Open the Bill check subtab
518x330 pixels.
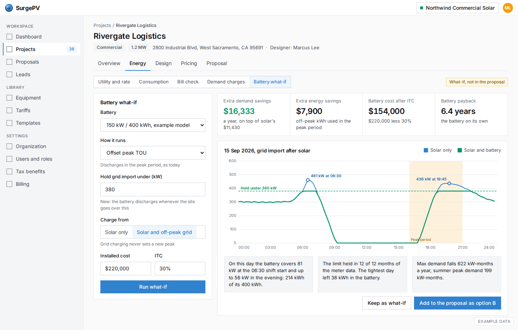[188, 82]
